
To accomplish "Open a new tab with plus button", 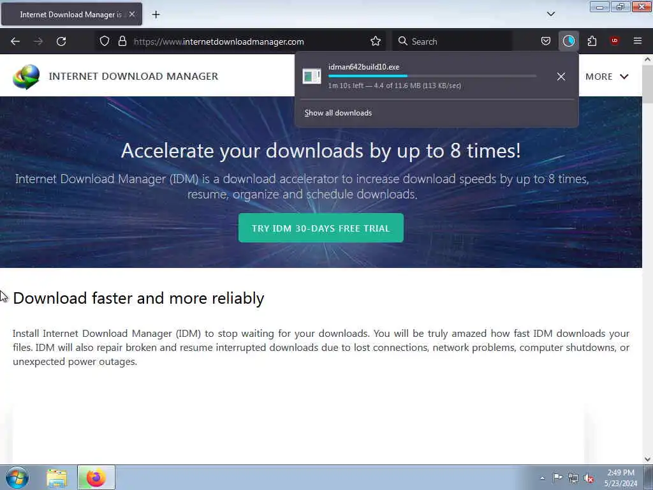I will [x=156, y=15].
